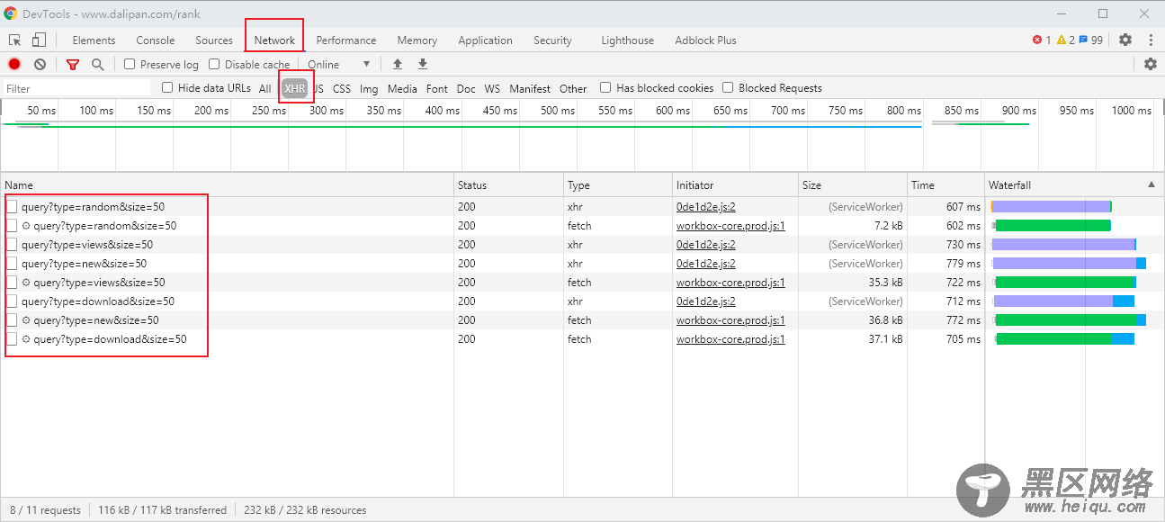Open the Application tab

485,40
